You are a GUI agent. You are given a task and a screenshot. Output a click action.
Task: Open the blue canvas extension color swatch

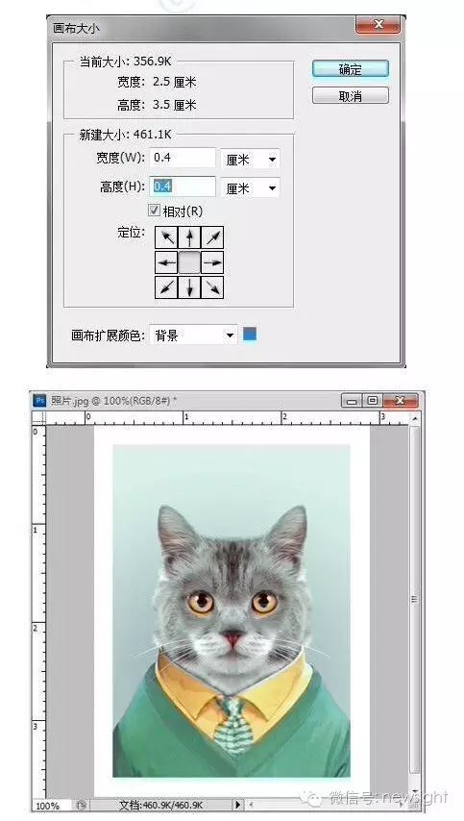click(250, 334)
